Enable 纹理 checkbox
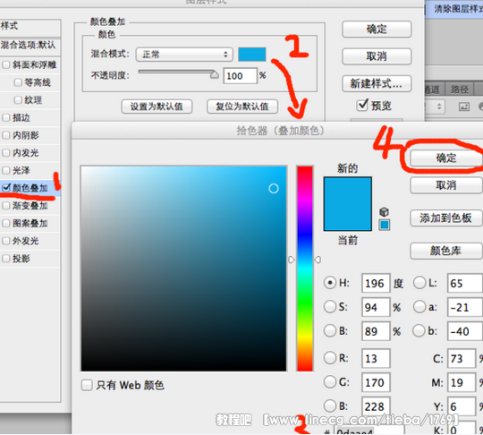Screen dimensions: 483x435 [18, 100]
